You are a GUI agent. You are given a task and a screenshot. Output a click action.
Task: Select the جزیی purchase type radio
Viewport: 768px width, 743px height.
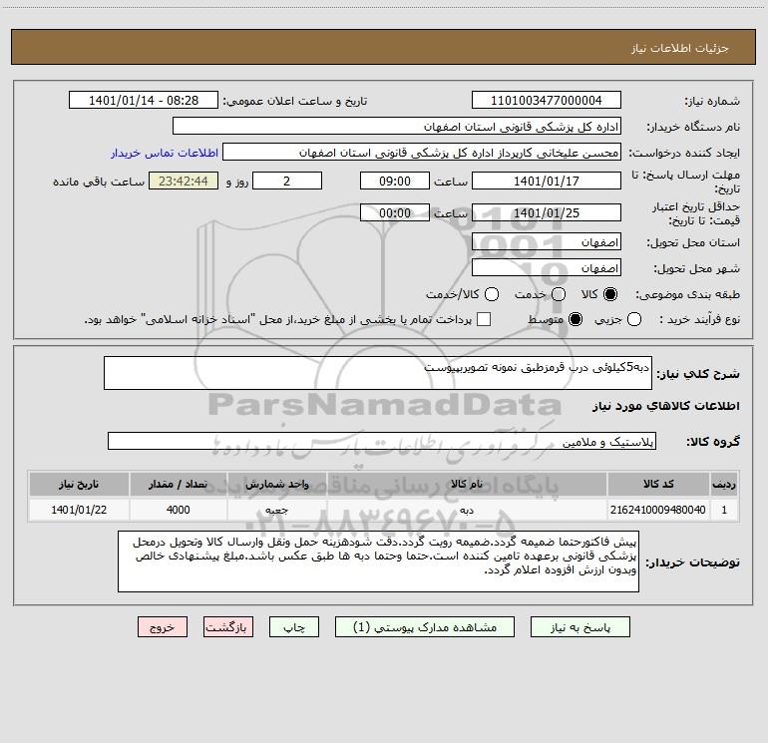point(633,319)
